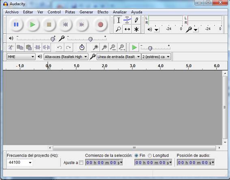Viewport: 230px width, 180px height.
Task: Click the Trim audio icon
Action: click(38, 47)
